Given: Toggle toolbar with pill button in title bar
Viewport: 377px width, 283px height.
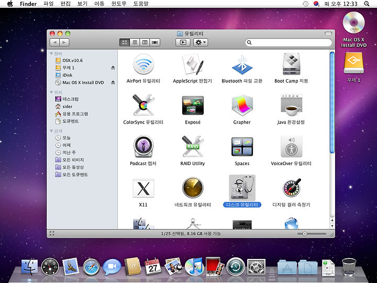Looking at the screenshot, I should coord(328,34).
